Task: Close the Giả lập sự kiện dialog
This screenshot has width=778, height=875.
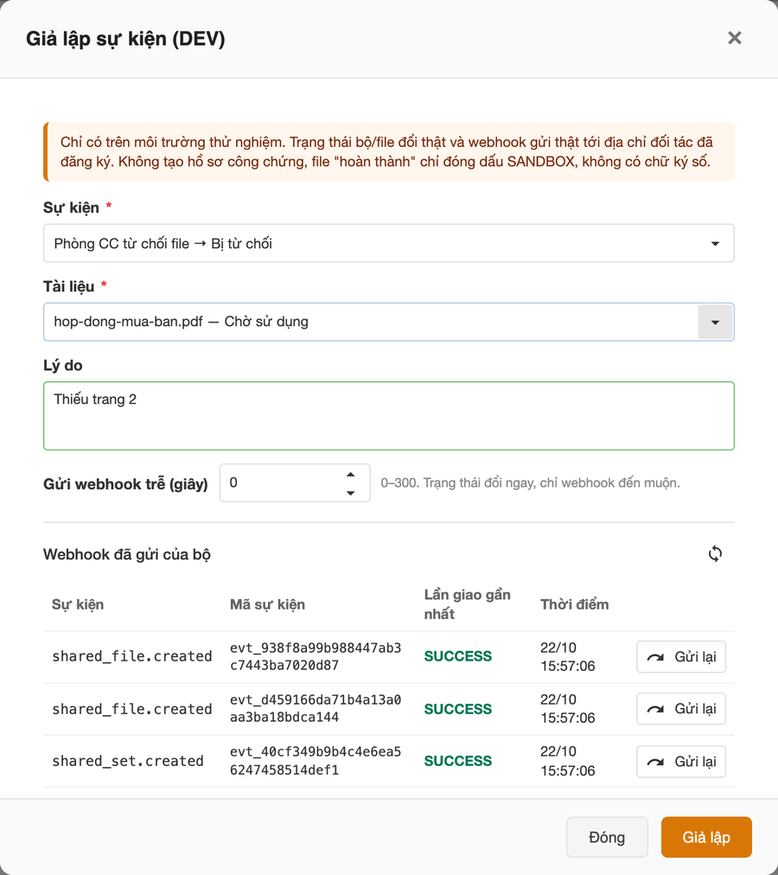Action: coord(735,38)
